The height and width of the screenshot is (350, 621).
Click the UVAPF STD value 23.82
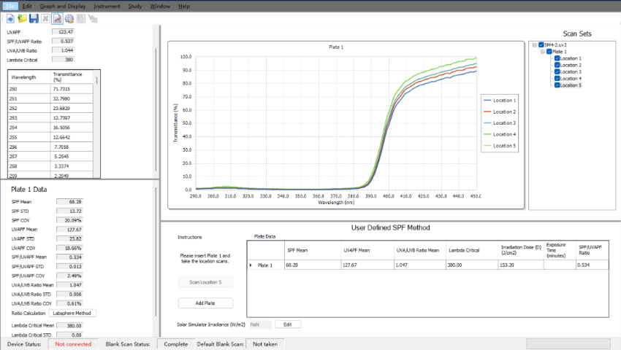69,239
